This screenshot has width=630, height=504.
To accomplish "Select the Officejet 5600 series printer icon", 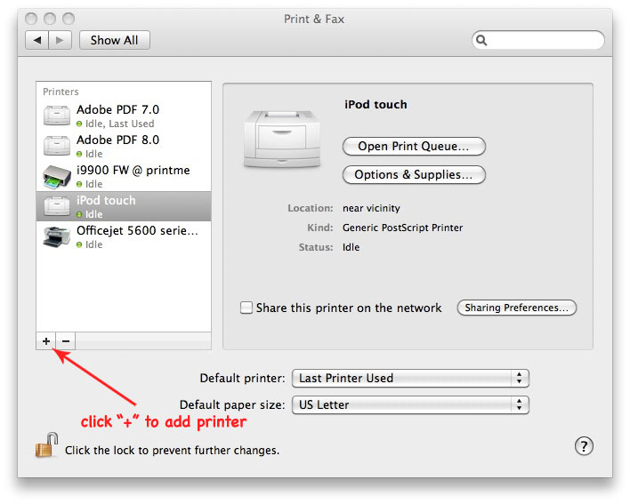I will coord(57,236).
